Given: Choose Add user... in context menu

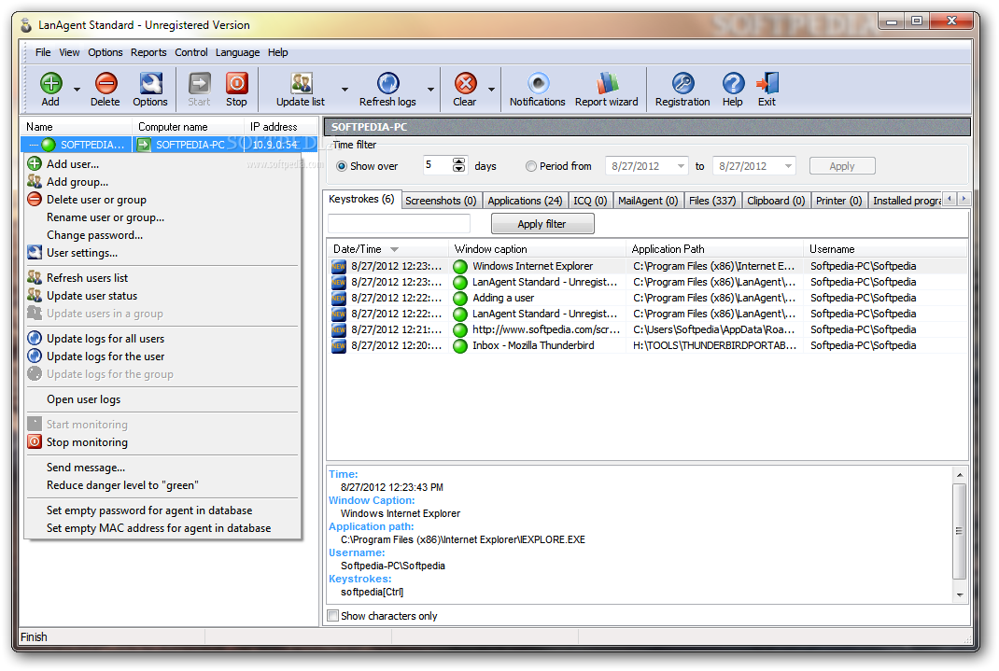Looking at the screenshot, I should point(73,163).
